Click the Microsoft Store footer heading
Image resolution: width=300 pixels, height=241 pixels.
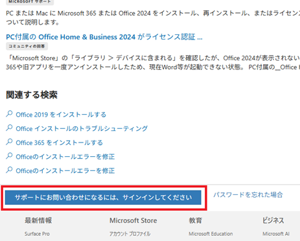point(133,220)
